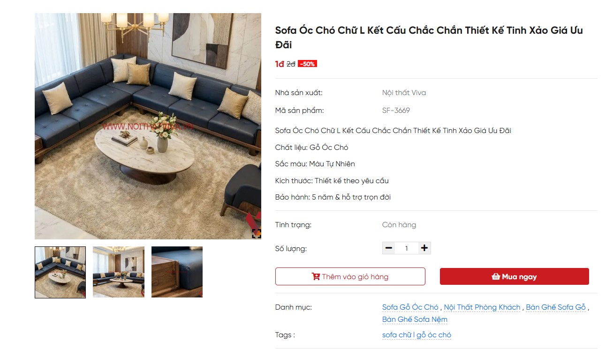The height and width of the screenshot is (349, 613).
Task: Decrease quantity with the minus icon
Action: coord(389,248)
